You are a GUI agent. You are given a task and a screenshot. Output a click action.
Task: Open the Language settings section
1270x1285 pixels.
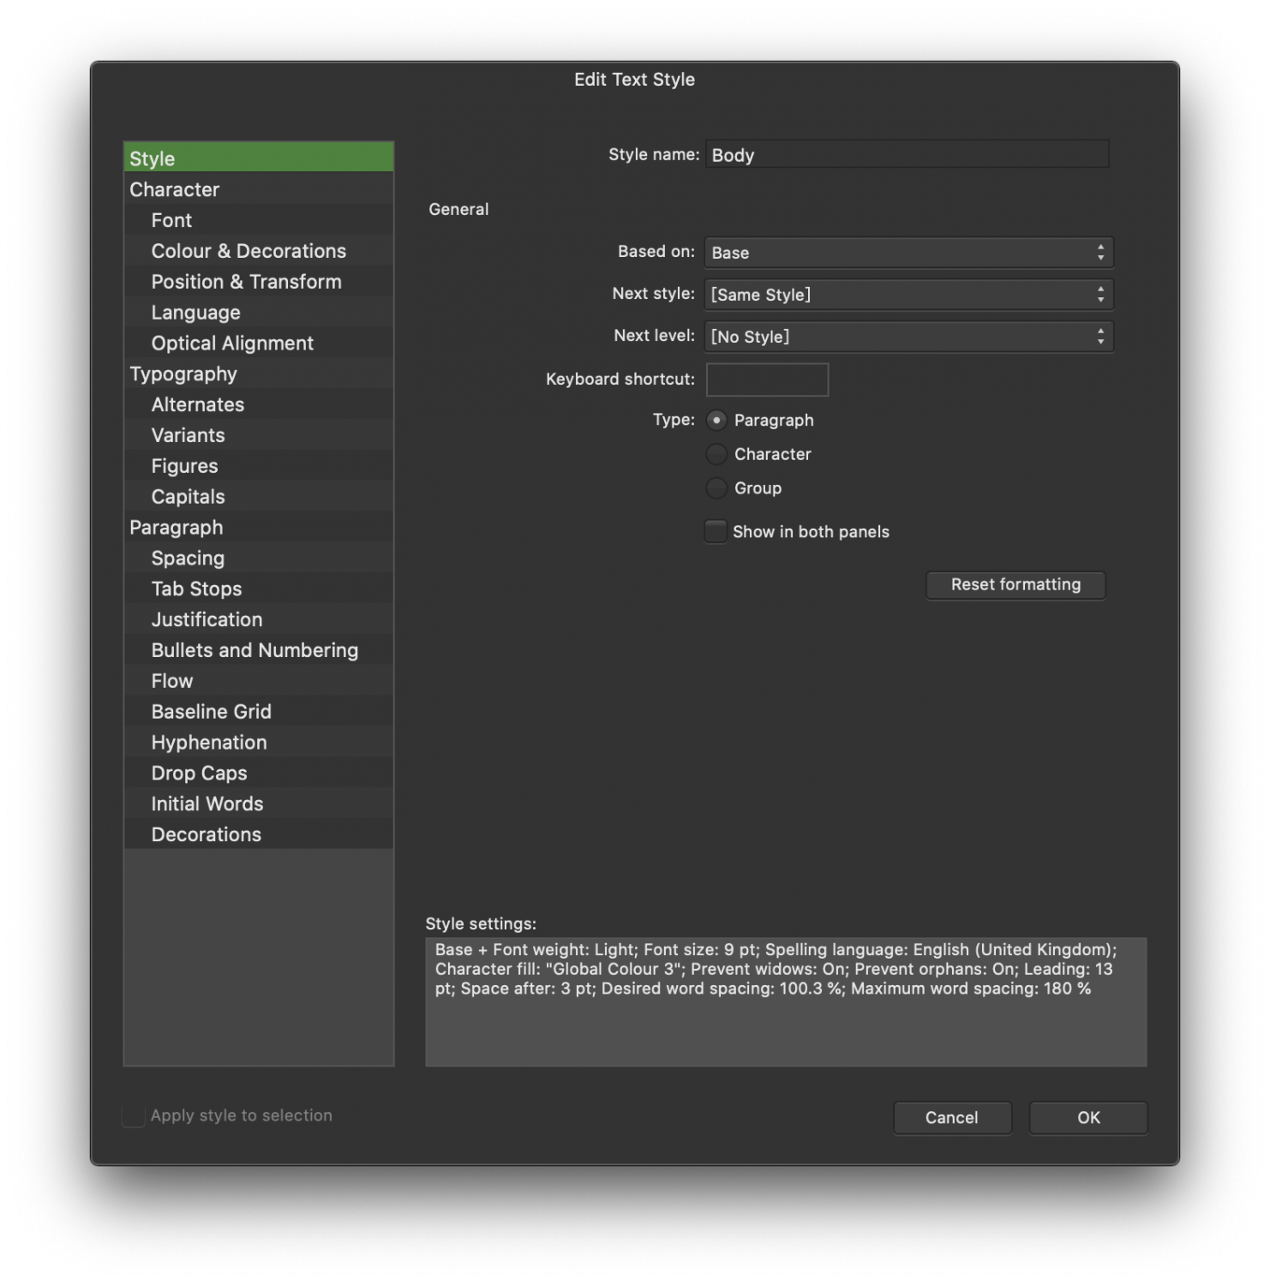(195, 312)
